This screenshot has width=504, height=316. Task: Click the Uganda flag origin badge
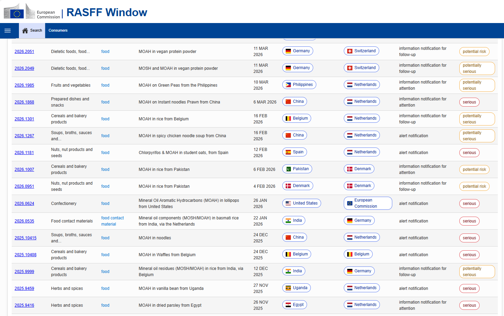pos(296,288)
